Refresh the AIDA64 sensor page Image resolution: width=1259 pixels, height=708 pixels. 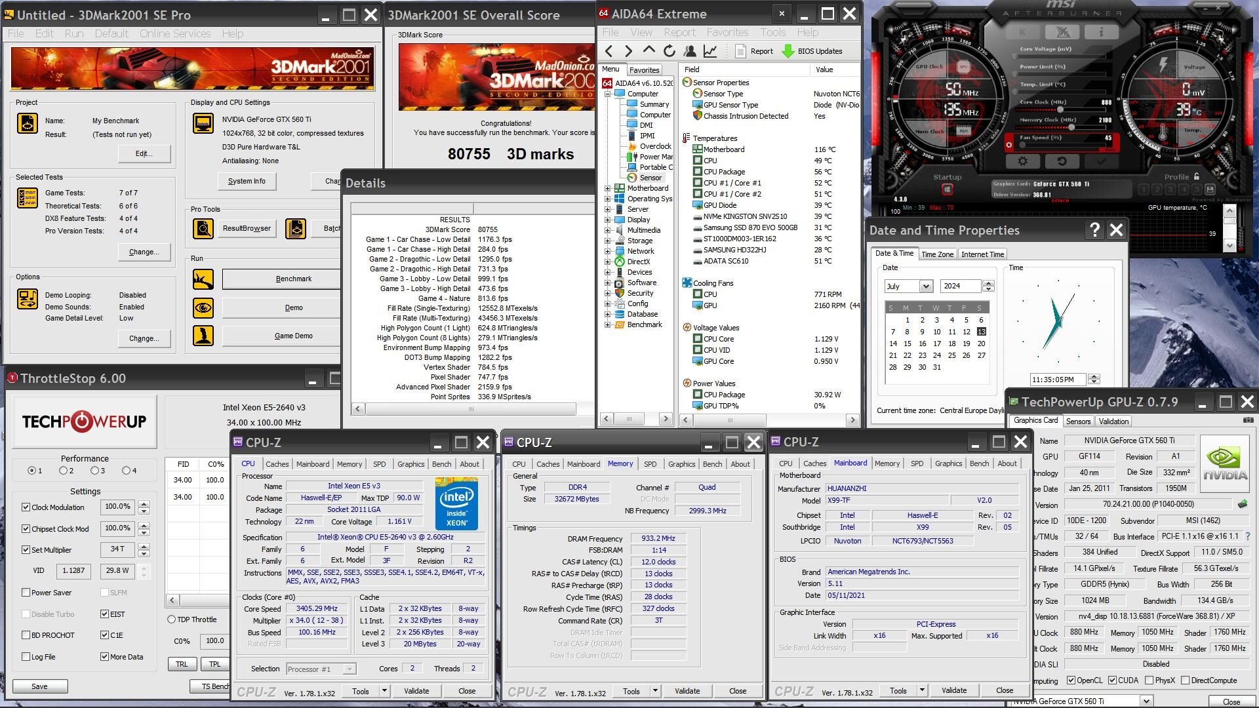click(x=669, y=50)
